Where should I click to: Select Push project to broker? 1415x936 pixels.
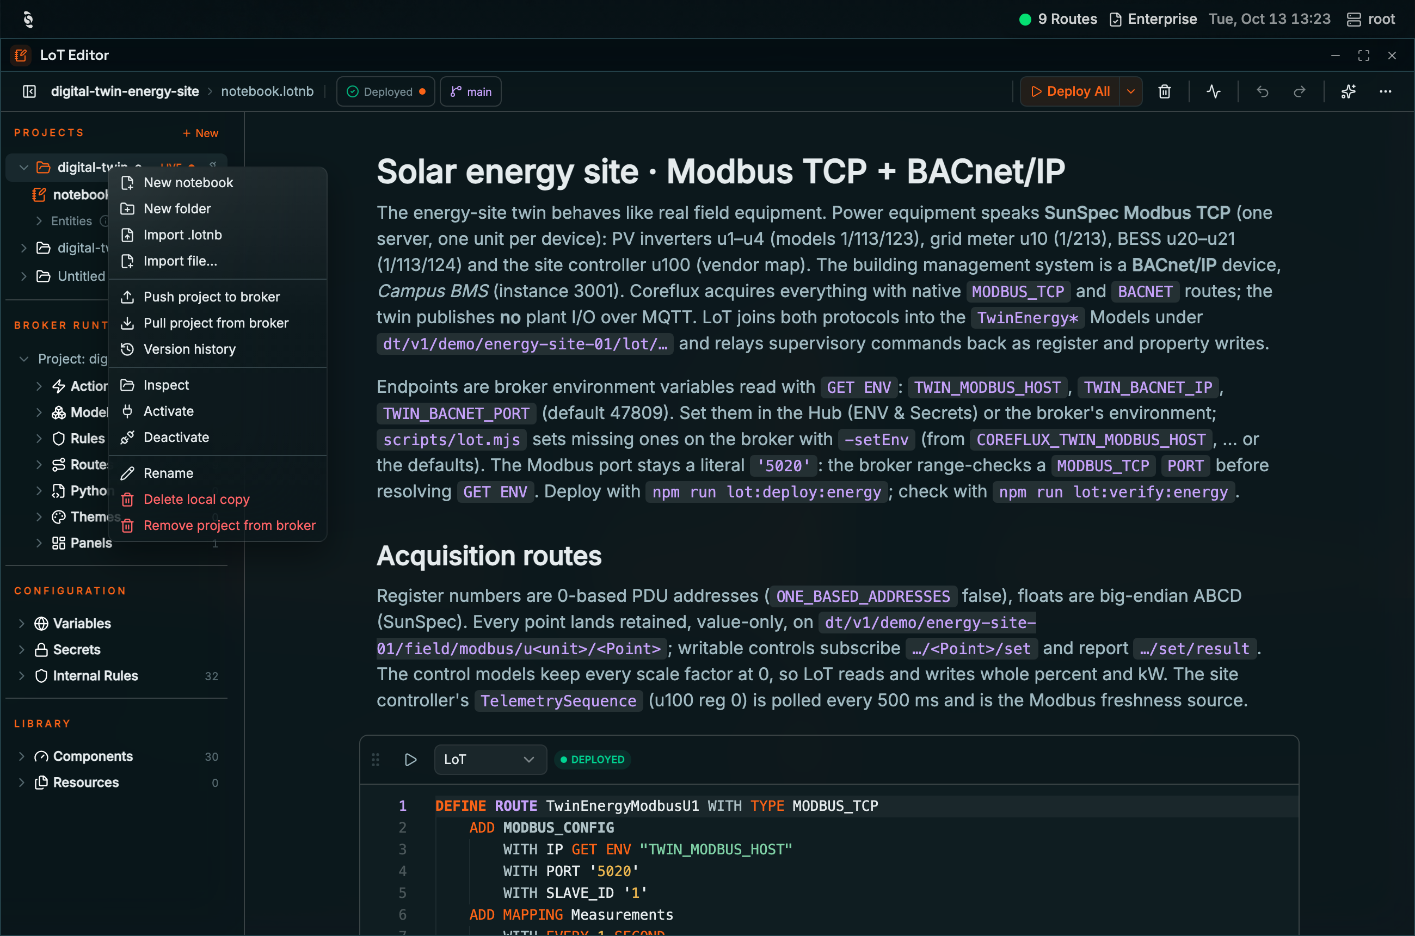[218, 297]
